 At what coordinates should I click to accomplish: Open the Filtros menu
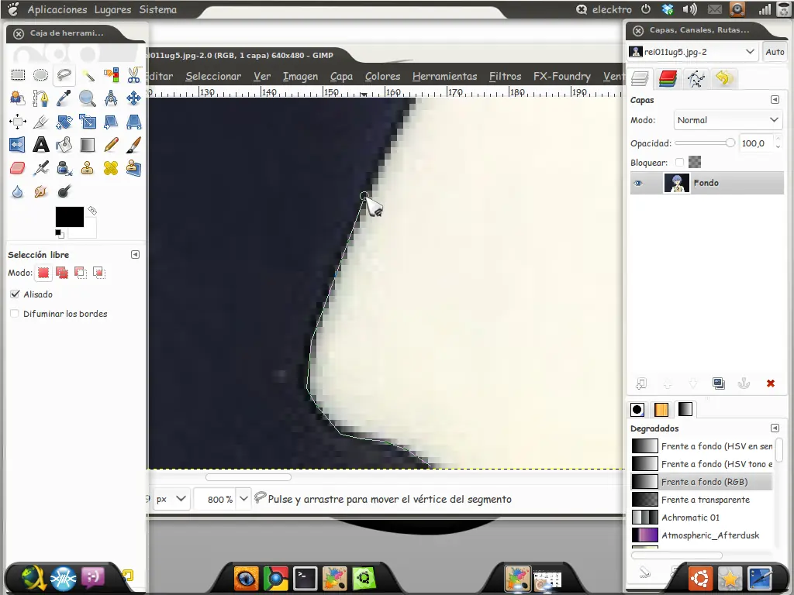505,77
